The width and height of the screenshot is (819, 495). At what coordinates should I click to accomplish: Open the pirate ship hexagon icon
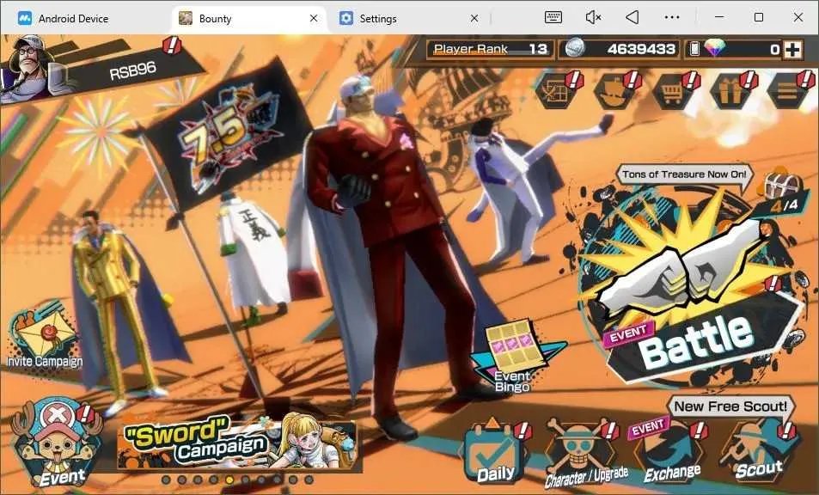tap(616, 91)
